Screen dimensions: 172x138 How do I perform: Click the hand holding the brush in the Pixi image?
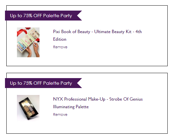point(36,49)
